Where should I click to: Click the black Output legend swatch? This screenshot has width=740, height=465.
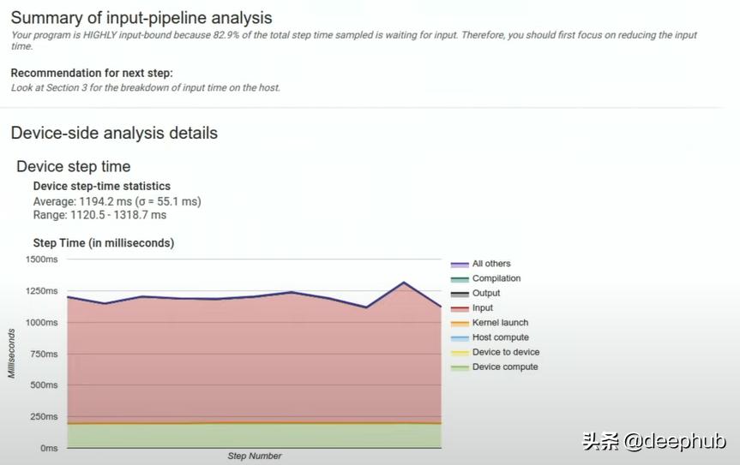tap(459, 294)
